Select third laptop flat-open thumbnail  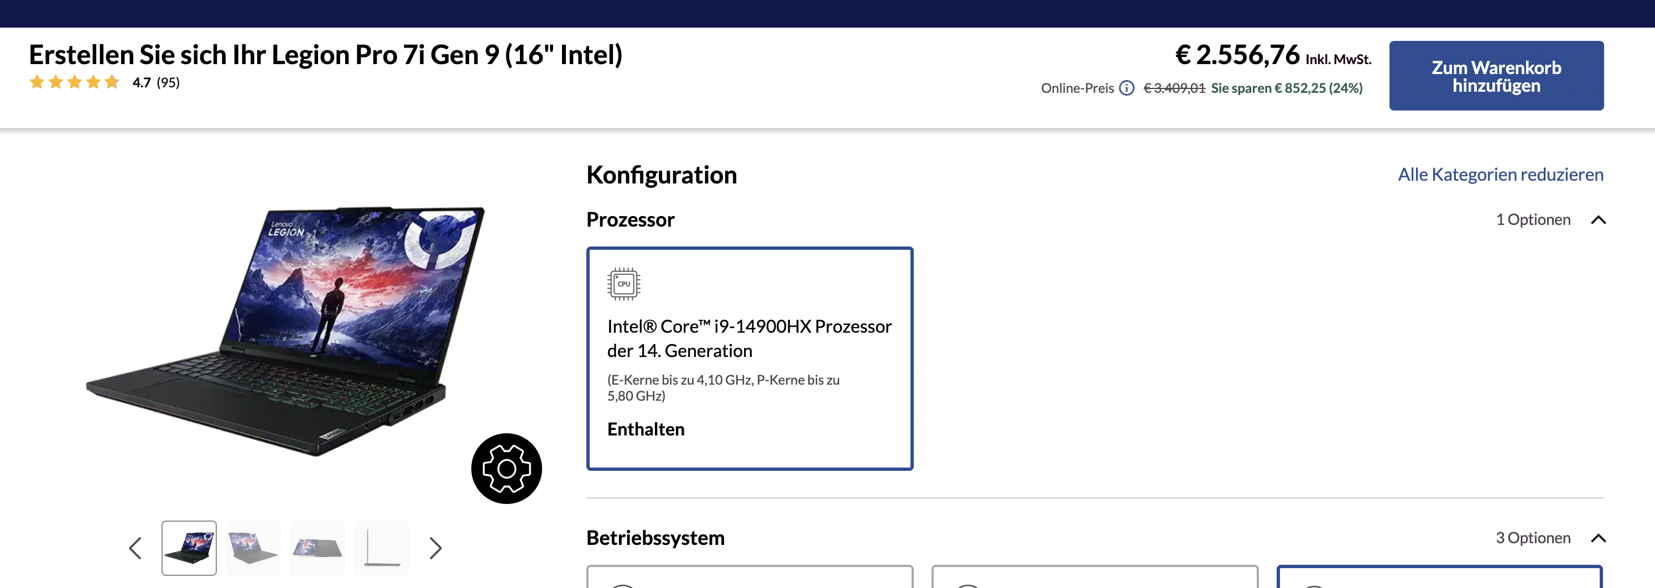click(x=318, y=548)
